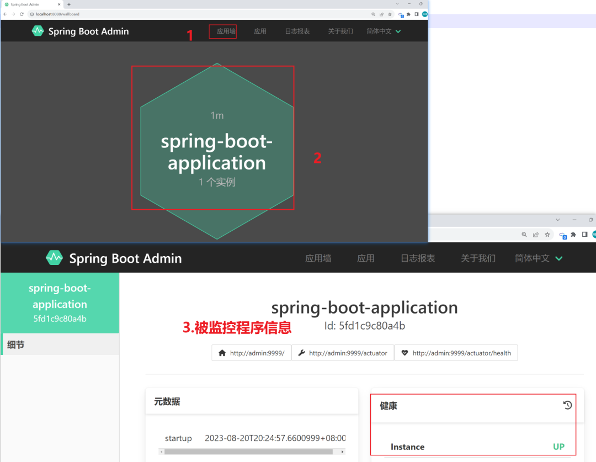Go back in the wallboard browser window
The image size is (596, 462).
(x=5, y=14)
